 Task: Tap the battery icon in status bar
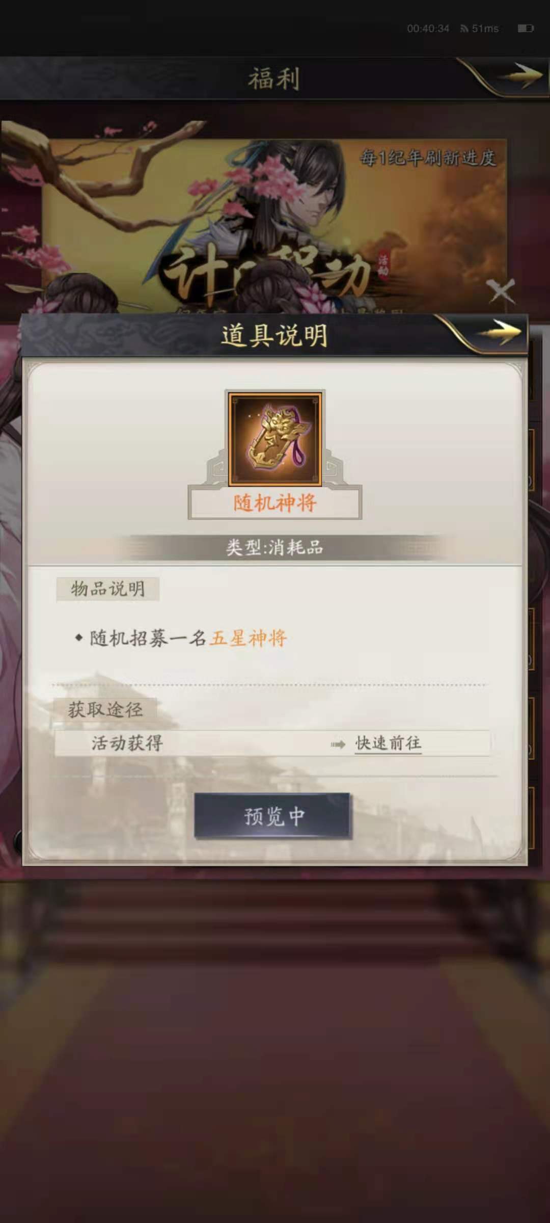pos(526,29)
